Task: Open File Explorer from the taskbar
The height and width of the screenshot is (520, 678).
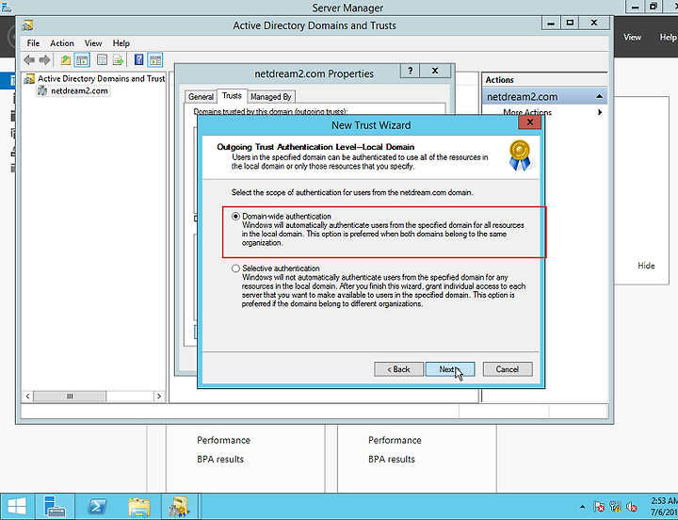Action: coord(139,506)
